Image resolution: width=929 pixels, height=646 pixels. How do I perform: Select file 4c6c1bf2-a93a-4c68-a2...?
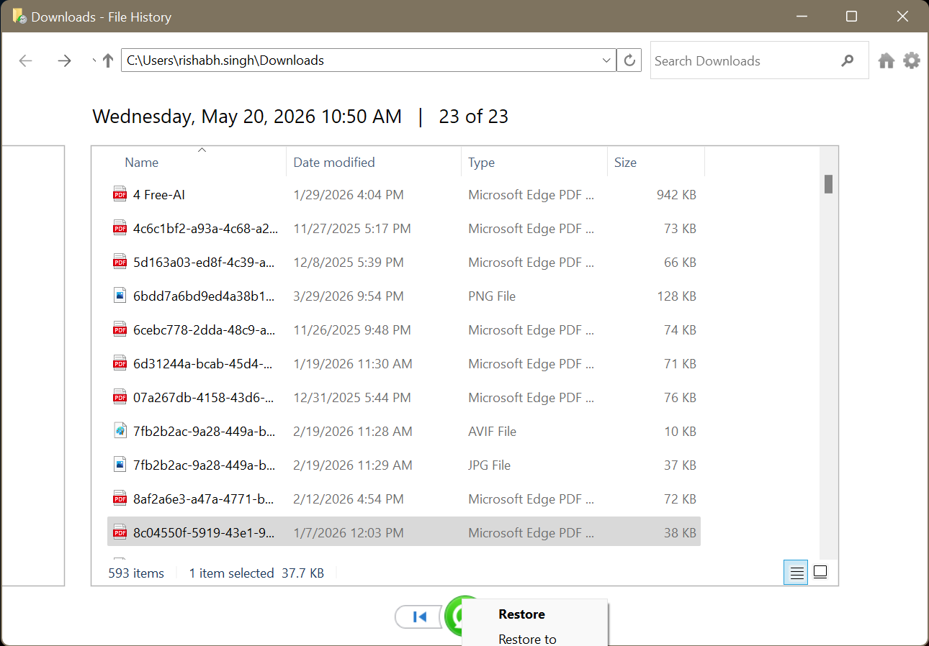(x=205, y=228)
